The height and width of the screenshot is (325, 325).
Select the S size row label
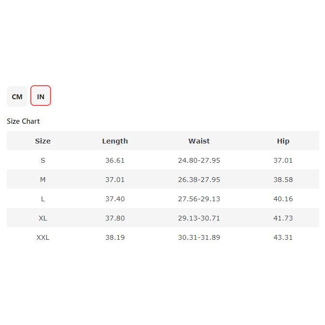pyautogui.click(x=43, y=160)
